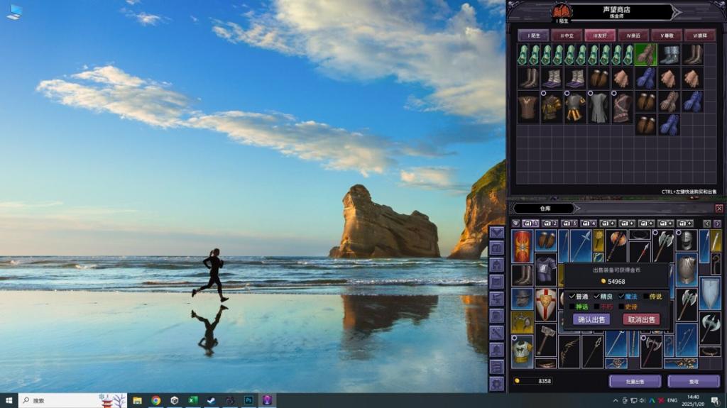Open Excel from the taskbar

point(193,401)
